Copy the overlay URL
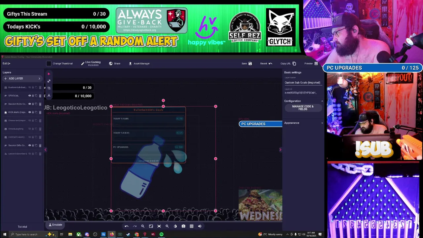Screen dimensions: 423x238 pyautogui.click(x=288, y=63)
